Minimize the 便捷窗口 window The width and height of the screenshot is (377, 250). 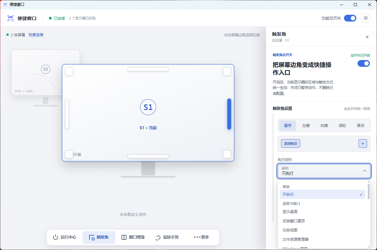point(342,5)
